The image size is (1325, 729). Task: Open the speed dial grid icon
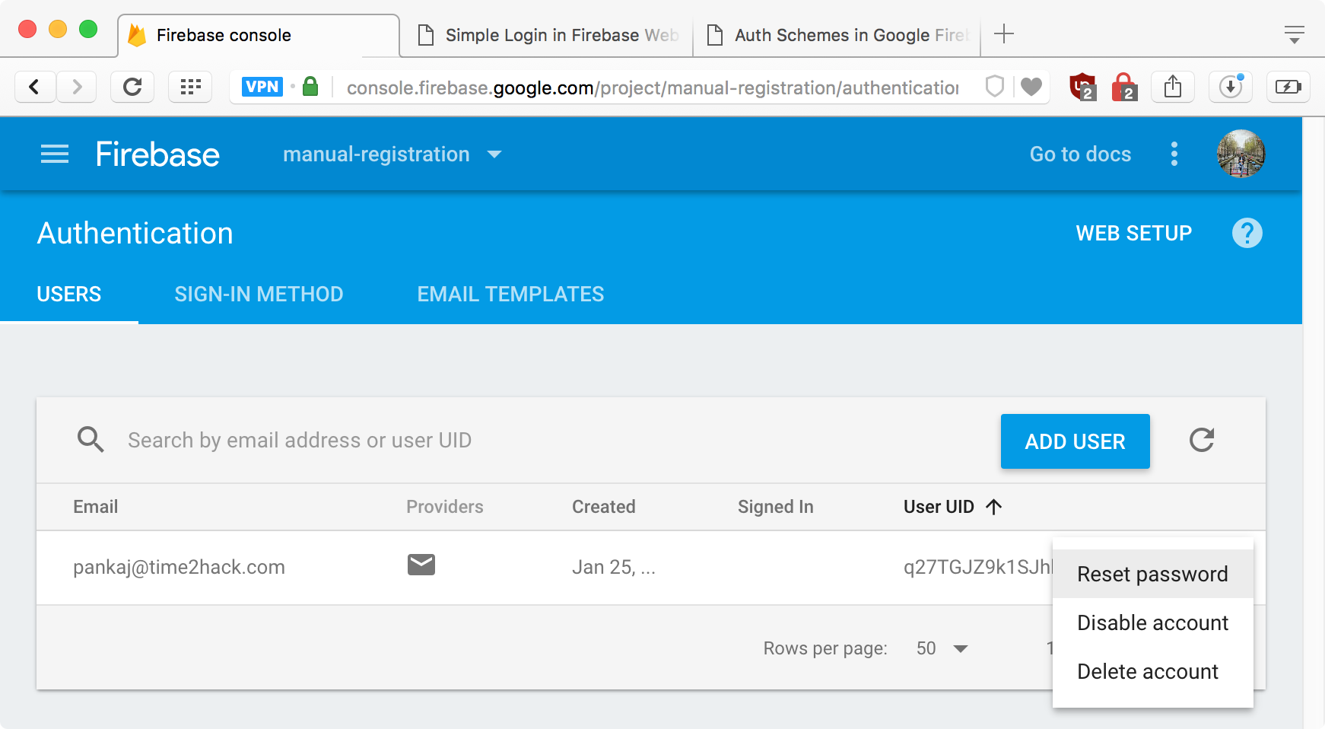(190, 88)
